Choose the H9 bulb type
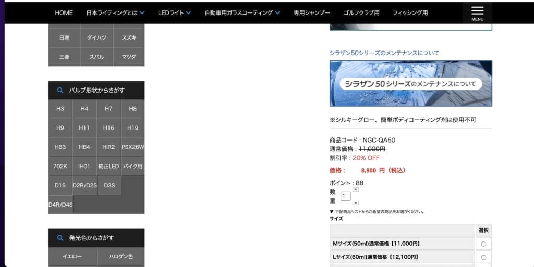The width and height of the screenshot is (534, 267). point(60,128)
